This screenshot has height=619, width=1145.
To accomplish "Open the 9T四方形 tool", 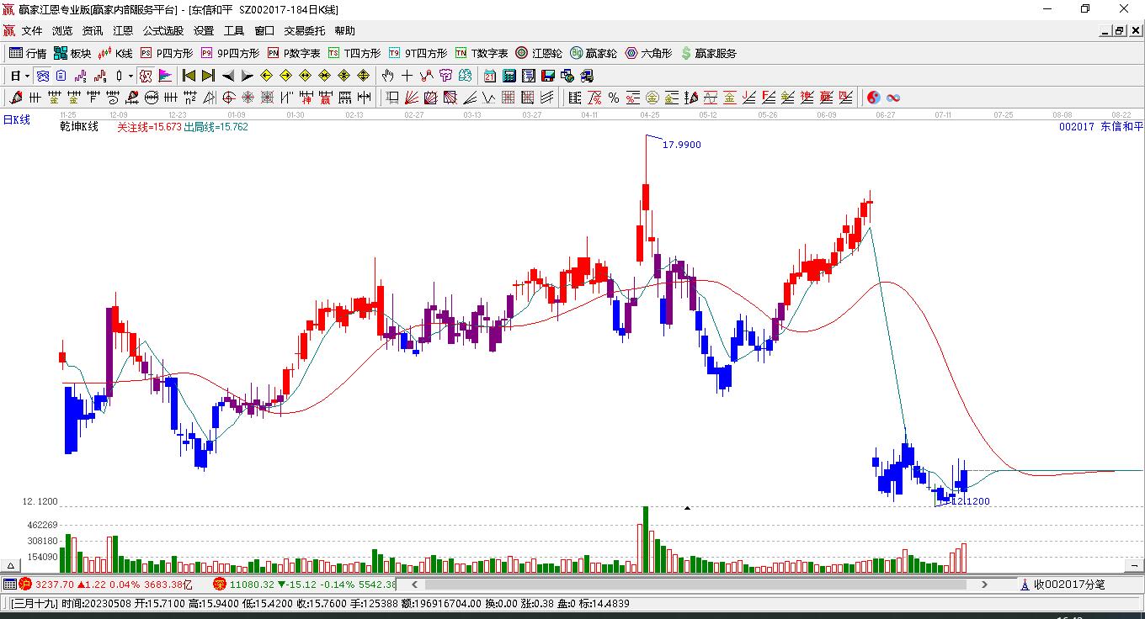I will [418, 53].
